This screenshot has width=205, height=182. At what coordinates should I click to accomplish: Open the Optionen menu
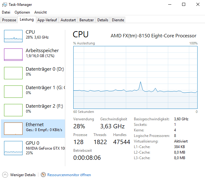(22, 12)
